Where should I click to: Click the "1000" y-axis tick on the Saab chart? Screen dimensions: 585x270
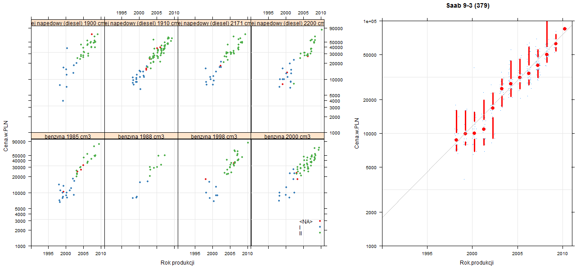[371, 246]
